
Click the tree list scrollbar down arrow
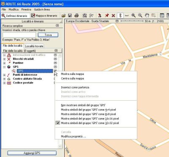pyautogui.click(x=60, y=146)
